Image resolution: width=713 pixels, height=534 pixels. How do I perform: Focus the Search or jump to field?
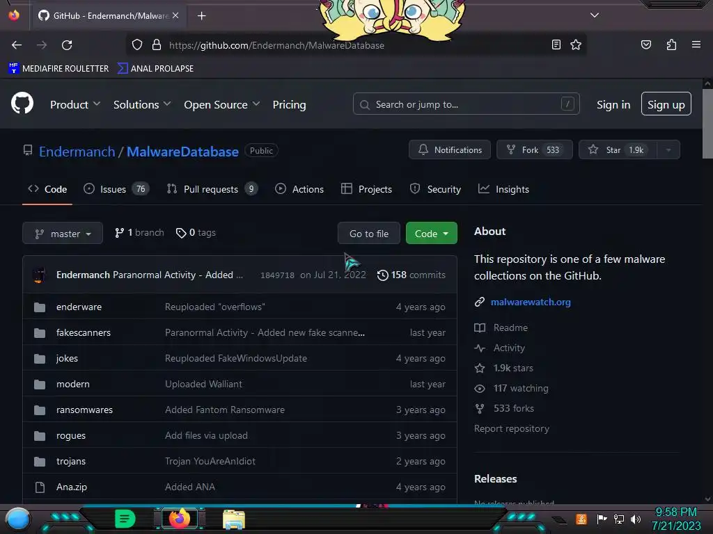point(466,104)
